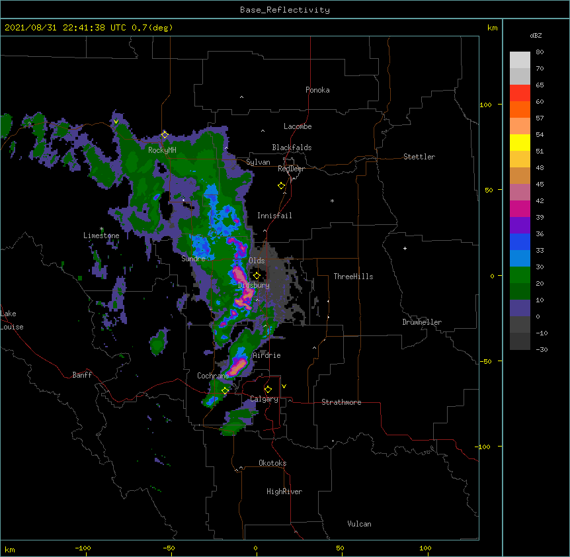Screen dimensions: 570x557
Task: Click the green 30 dBZ legend swatch
Action: point(520,275)
